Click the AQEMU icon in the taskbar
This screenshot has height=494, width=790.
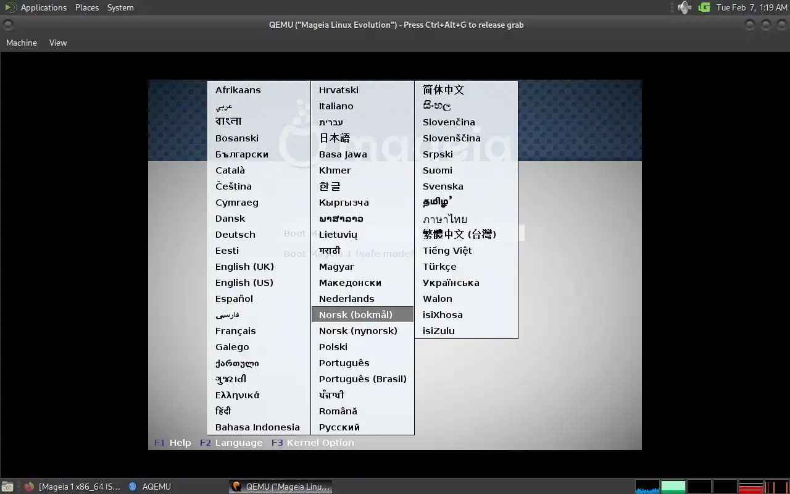pyautogui.click(x=133, y=487)
